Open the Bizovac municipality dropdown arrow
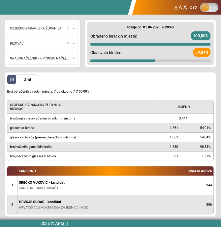Image resolution: width=221 pixels, height=227 pixels. point(74,43)
